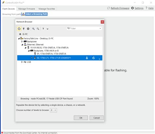Image resolution: width=155 pixels, height=134 pixels.
Task: Click the plug connection icon in toolbar
Action: pyautogui.click(x=24, y=29)
